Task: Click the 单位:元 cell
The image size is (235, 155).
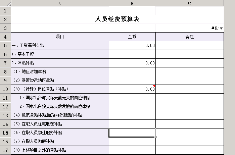Action: click(217, 28)
